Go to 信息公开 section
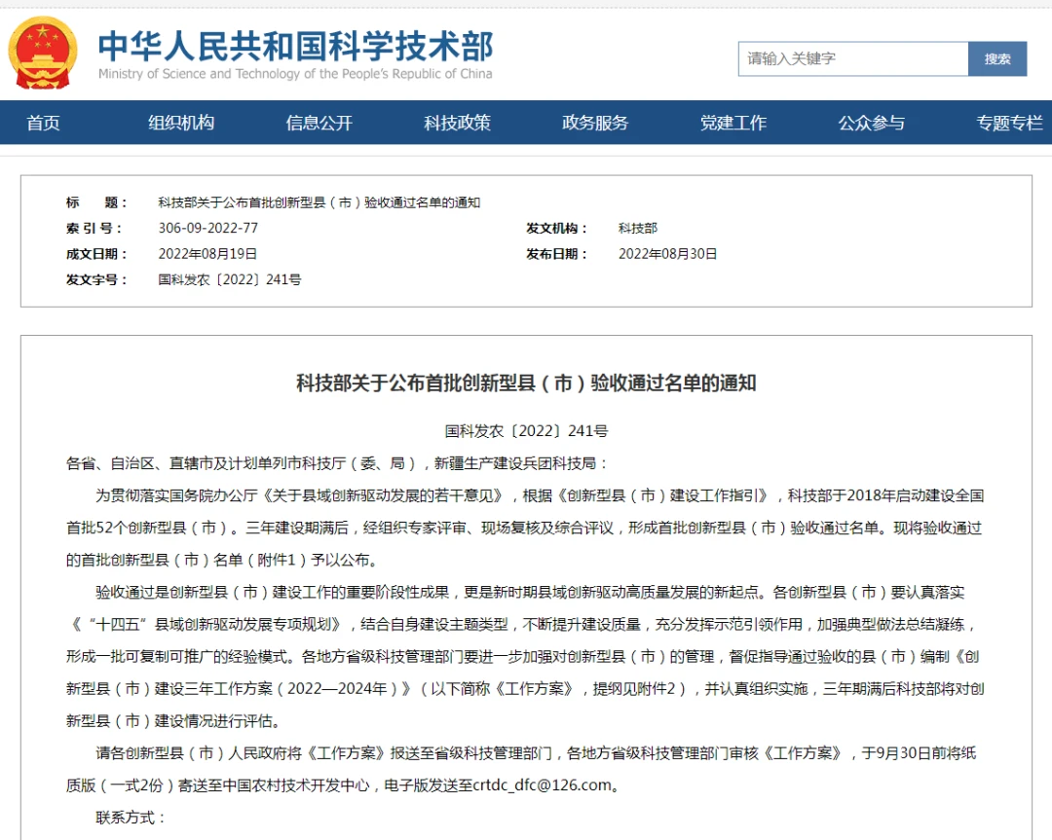 tap(319, 123)
